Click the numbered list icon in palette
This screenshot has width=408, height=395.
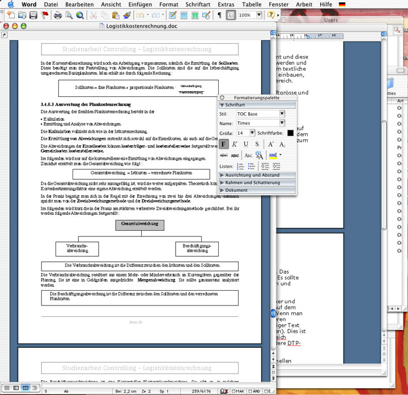tap(240, 166)
